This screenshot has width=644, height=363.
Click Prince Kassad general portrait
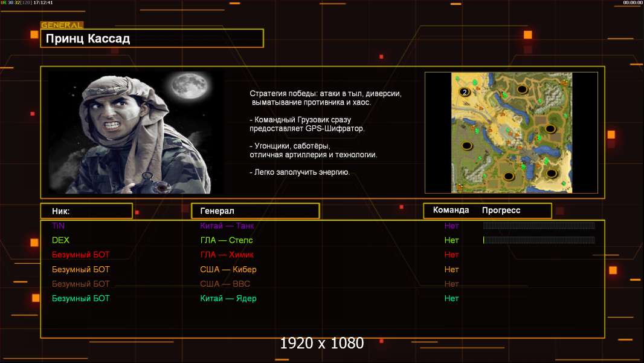(135, 132)
